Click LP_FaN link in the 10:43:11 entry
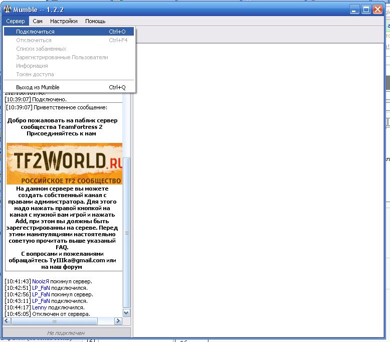This screenshot has height=342, width=390. point(41,301)
